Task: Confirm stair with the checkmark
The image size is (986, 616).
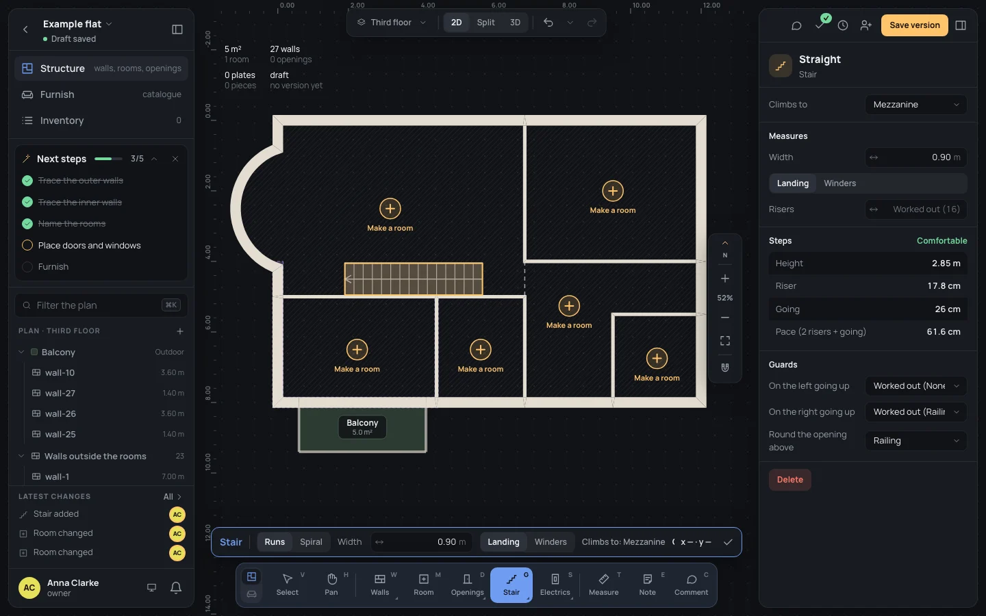Action: pyautogui.click(x=728, y=542)
